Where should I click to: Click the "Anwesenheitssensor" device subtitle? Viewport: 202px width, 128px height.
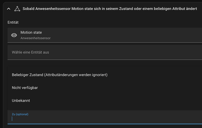pyautogui.click(x=35, y=38)
